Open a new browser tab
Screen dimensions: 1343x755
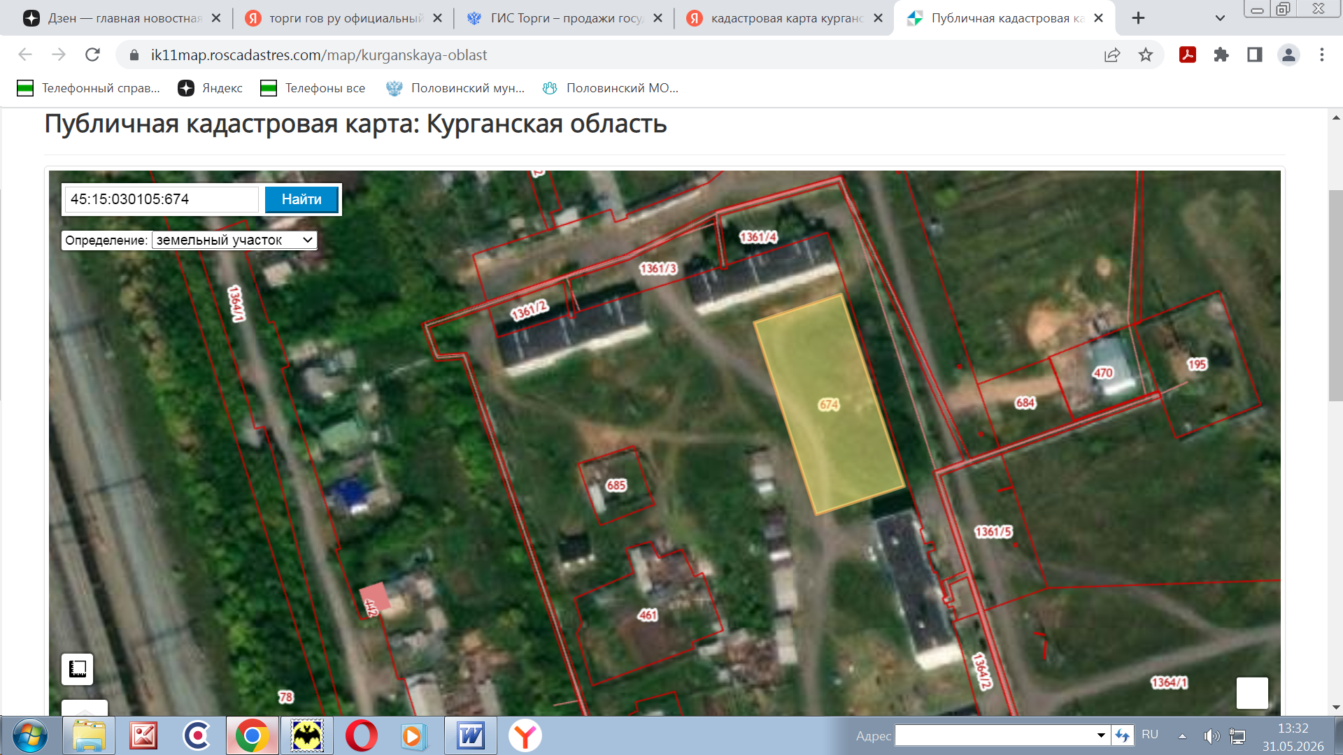(1138, 18)
